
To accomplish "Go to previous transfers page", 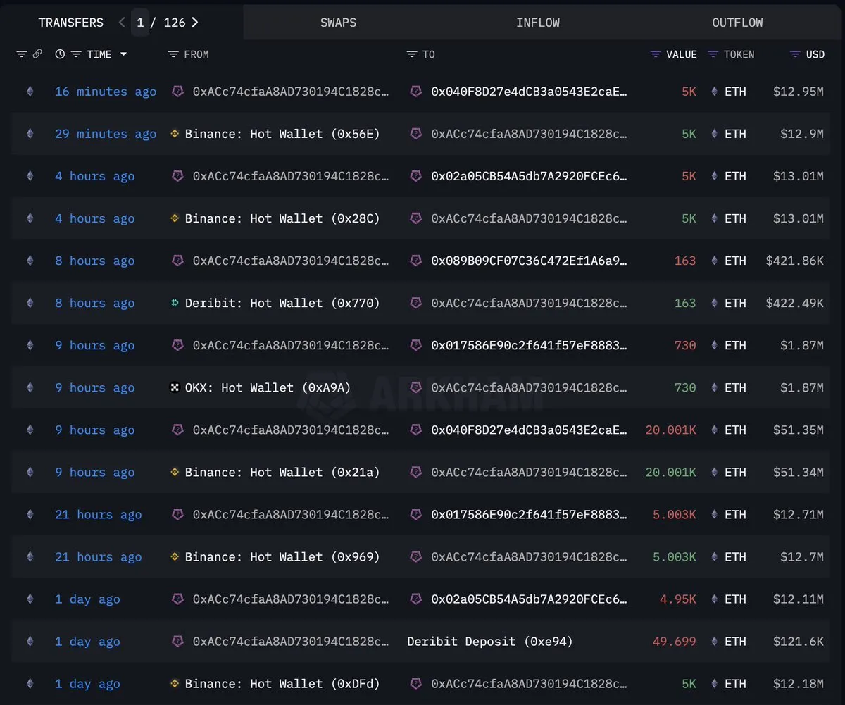I will coord(122,23).
